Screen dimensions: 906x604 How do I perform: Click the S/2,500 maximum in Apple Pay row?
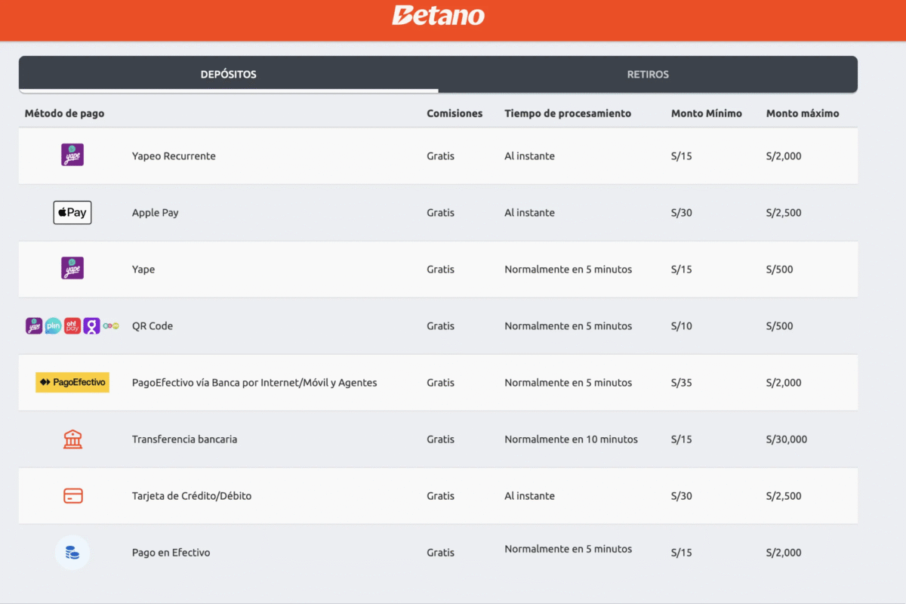784,213
